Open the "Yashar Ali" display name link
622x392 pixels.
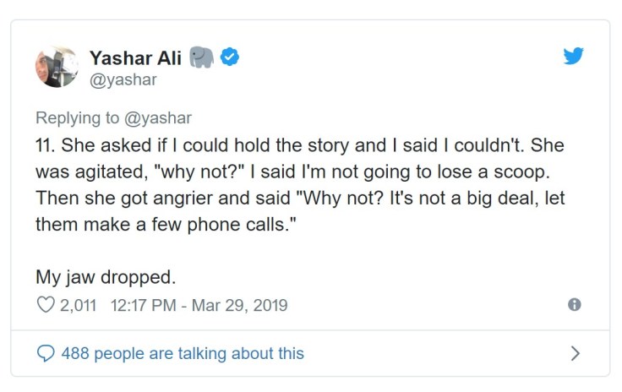coord(137,57)
